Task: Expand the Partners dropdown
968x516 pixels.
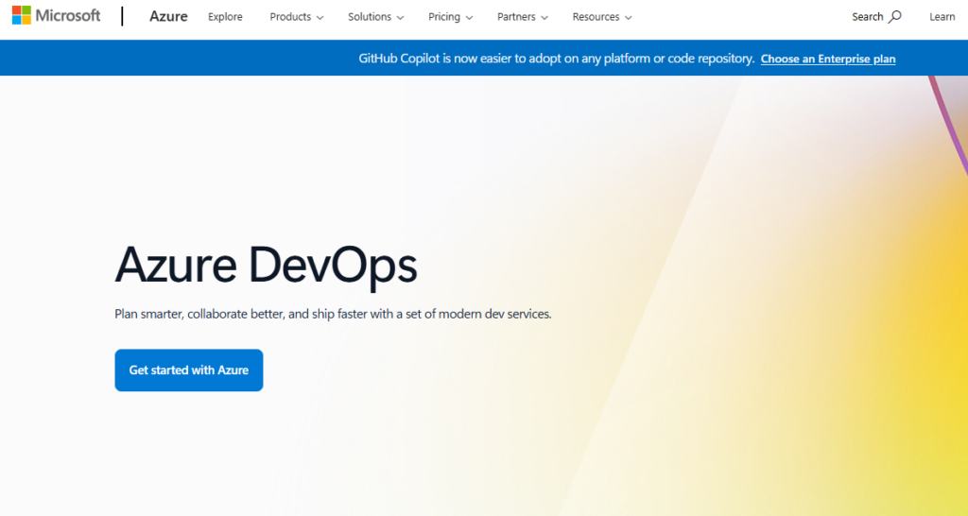Action: click(522, 17)
